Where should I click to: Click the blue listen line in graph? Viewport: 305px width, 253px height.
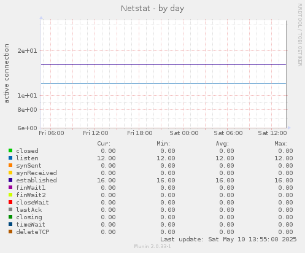(164, 84)
